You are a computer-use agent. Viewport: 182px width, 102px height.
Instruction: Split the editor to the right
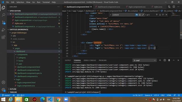point(174,7)
